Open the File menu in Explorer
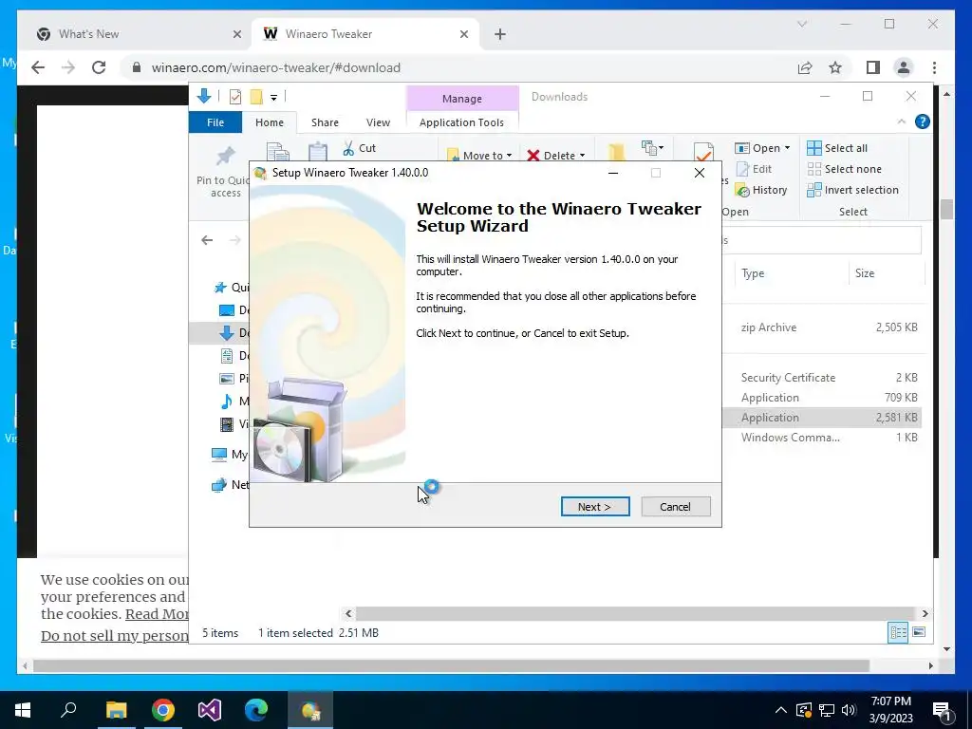This screenshot has height=729, width=972. pos(215,122)
